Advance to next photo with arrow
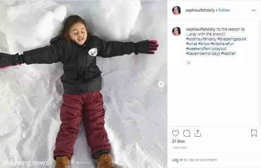The height and width of the screenshot is (168, 261). [161, 84]
